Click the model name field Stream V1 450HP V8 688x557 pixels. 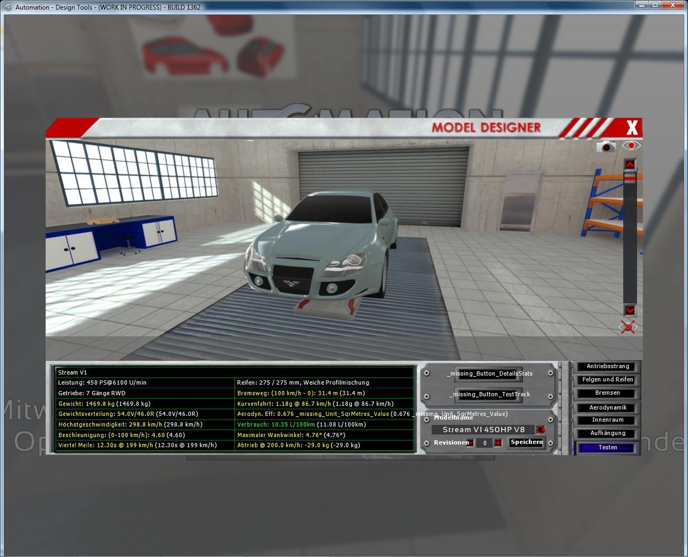(483, 430)
